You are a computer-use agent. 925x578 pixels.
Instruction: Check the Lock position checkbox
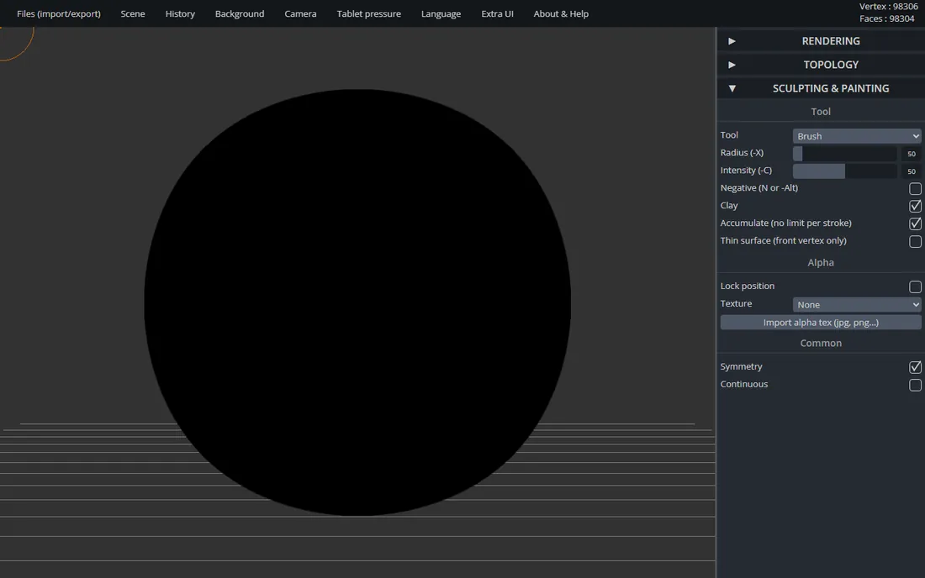[915, 286]
